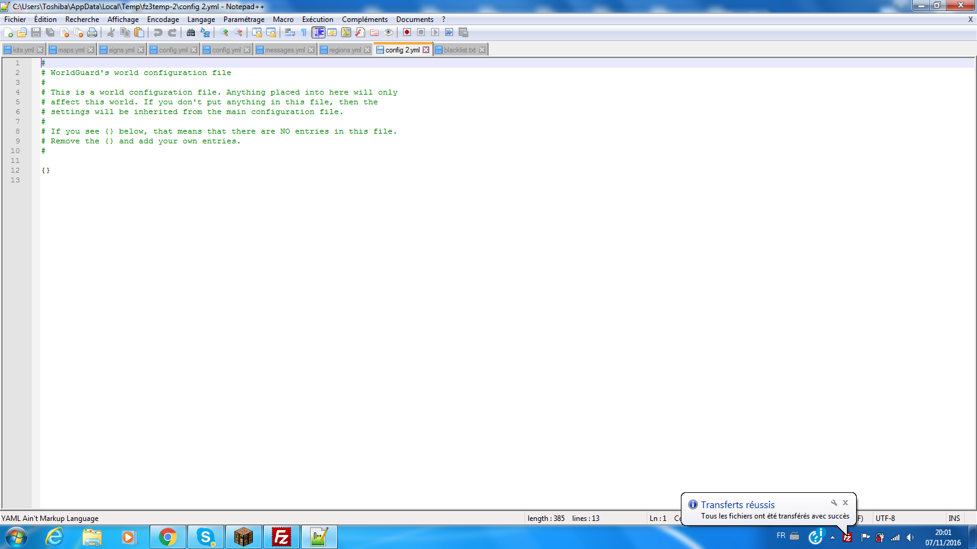Open the Document Map toolbar icon
Image resolution: width=977 pixels, height=549 pixels.
click(x=346, y=32)
